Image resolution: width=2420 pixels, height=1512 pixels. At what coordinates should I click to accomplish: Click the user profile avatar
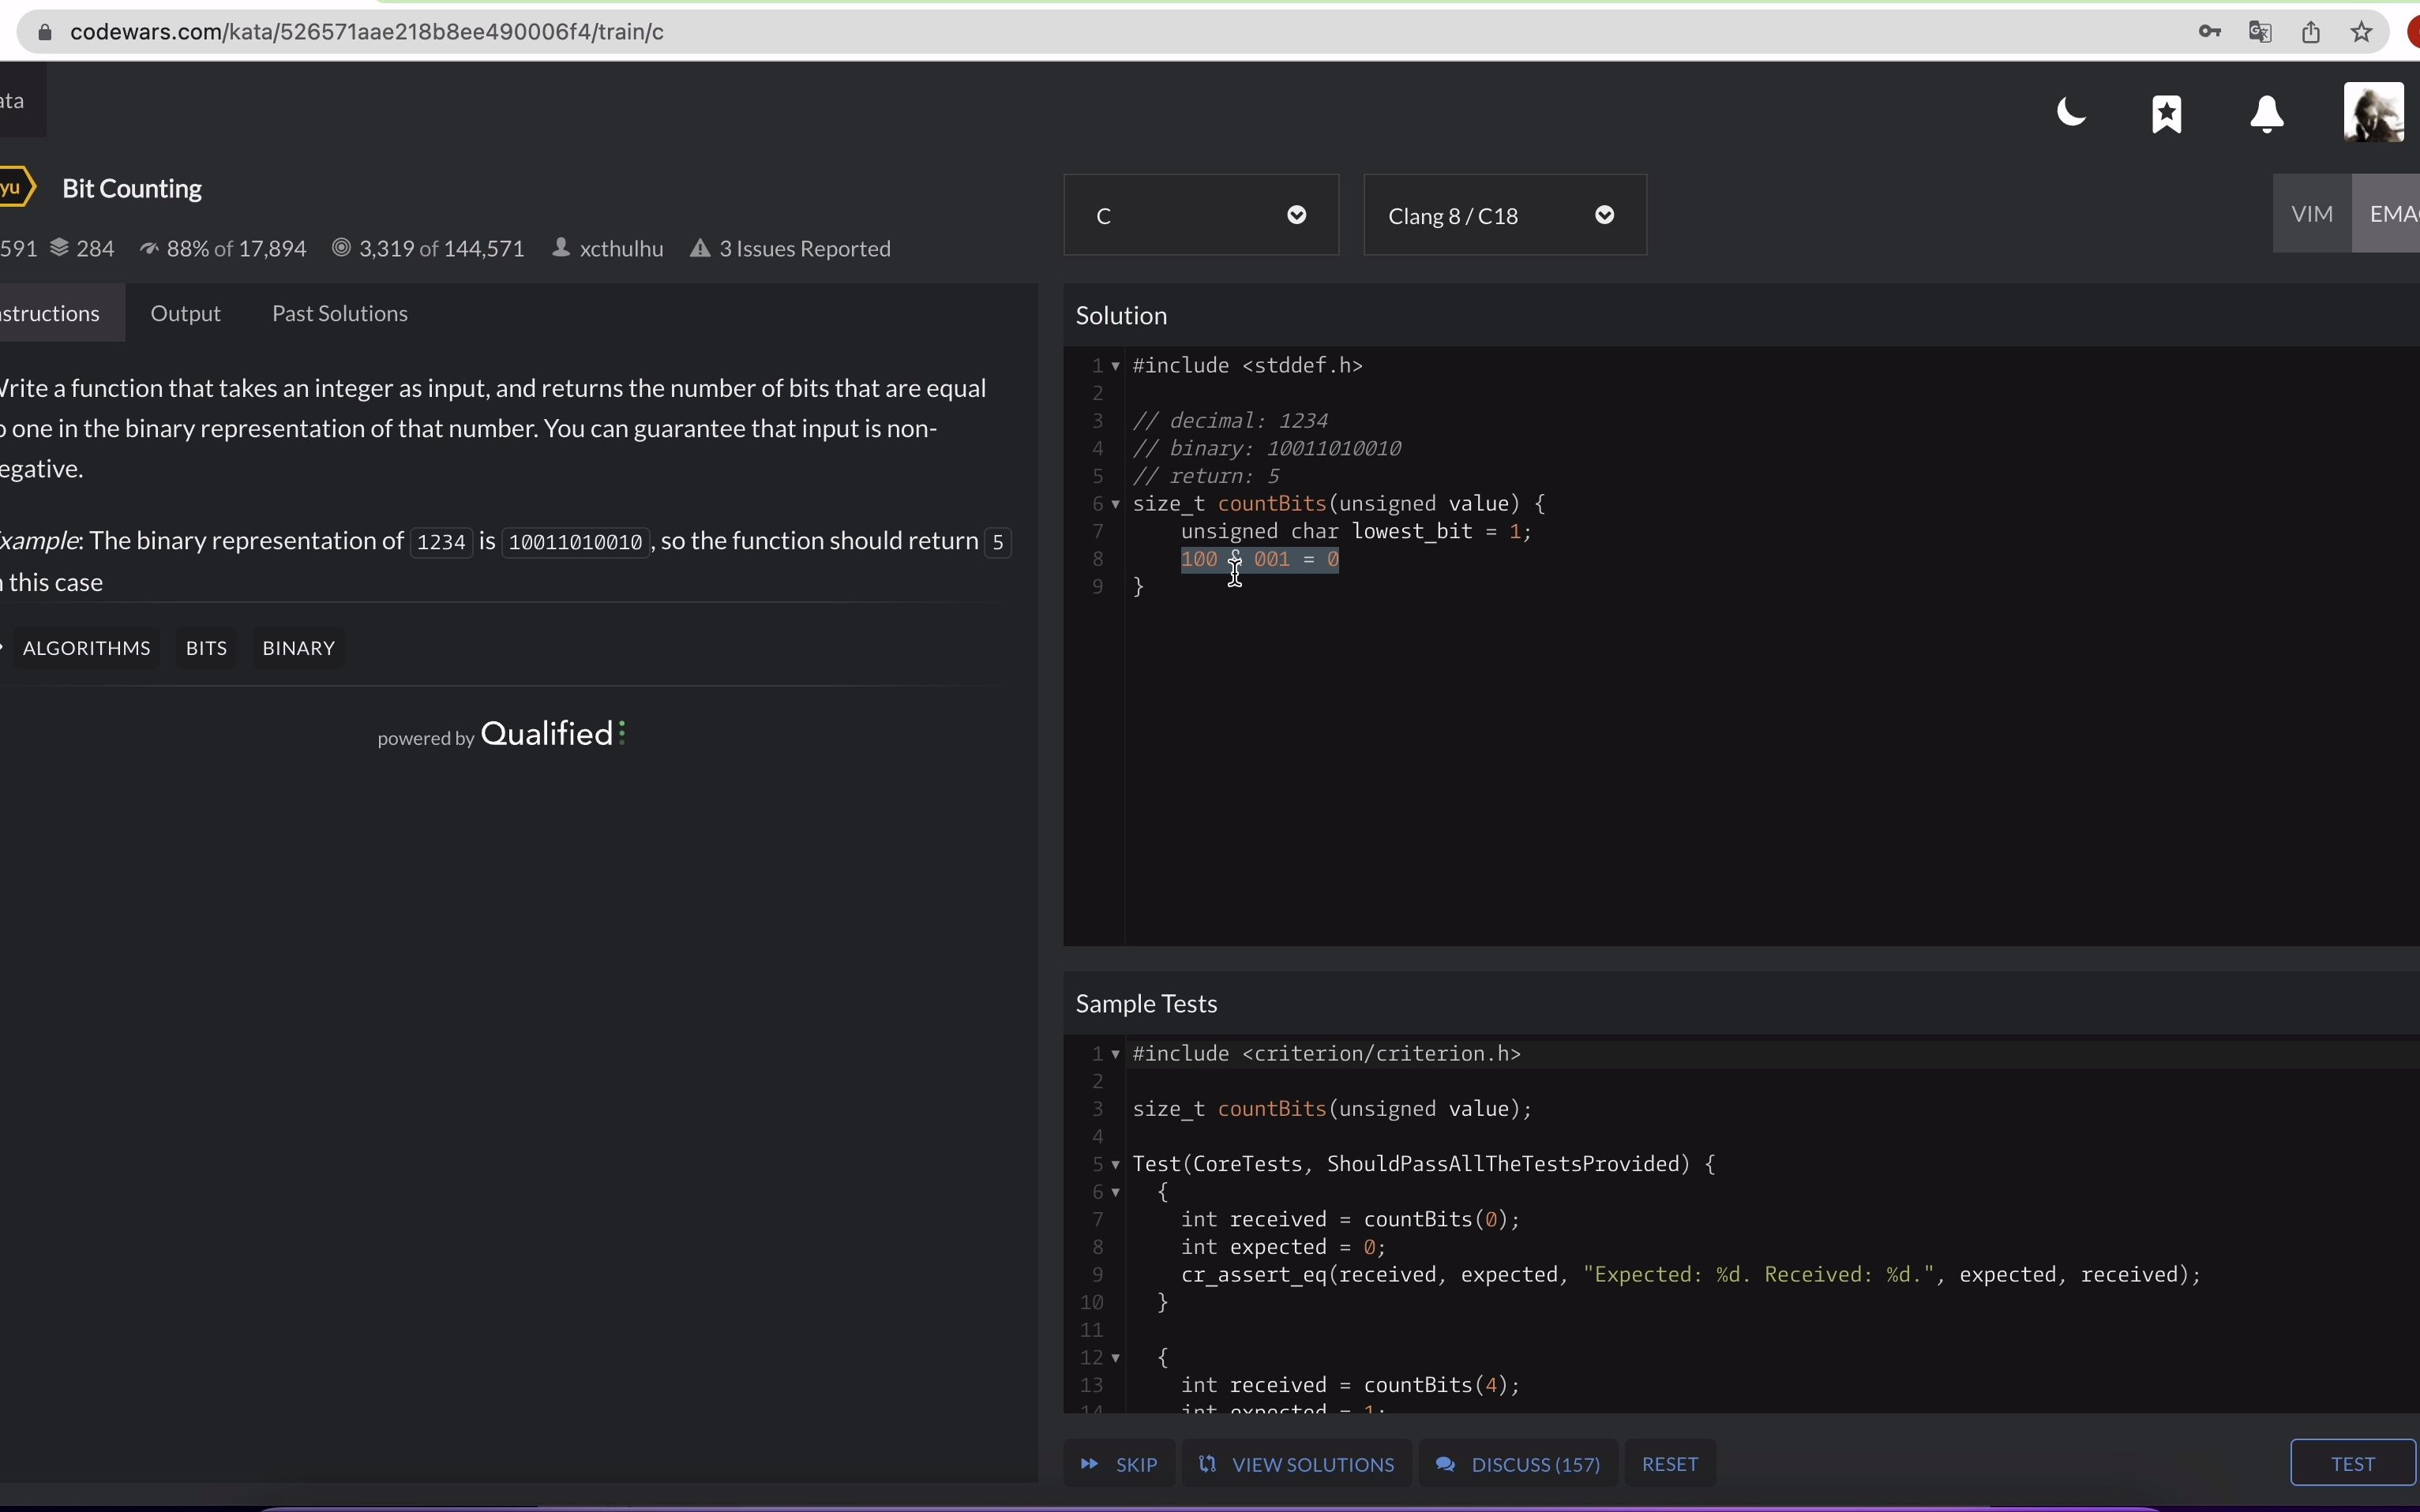pos(2373,113)
